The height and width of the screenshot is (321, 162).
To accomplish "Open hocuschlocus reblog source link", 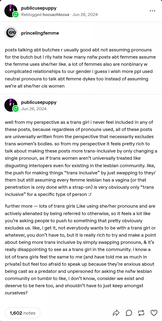I will (x=56, y=15).
